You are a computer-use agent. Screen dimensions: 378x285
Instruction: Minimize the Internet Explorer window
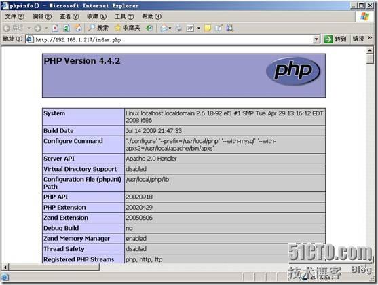[354, 5]
